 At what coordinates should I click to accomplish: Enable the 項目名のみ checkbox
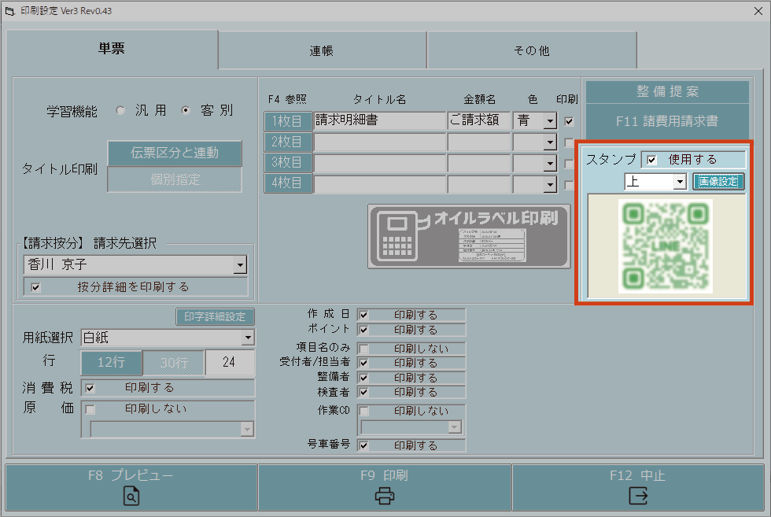(x=363, y=349)
